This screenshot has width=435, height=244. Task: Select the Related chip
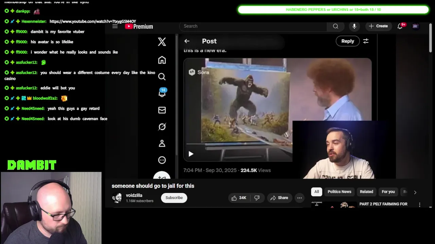coord(366,192)
